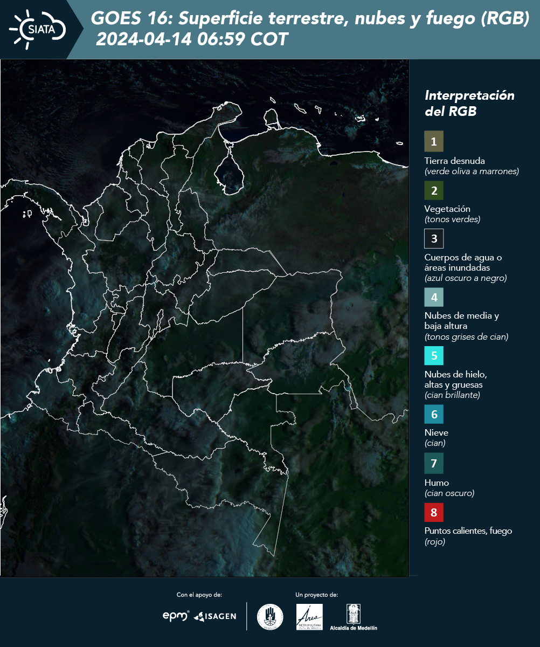The image size is (540, 647).
Task: Click the '(cian brillante)' text
Action: point(452,395)
